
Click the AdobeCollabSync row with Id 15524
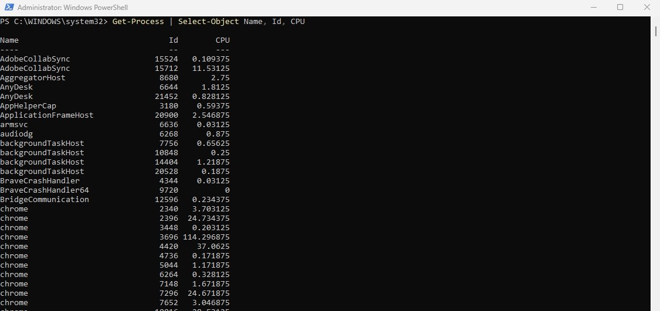tap(115, 59)
